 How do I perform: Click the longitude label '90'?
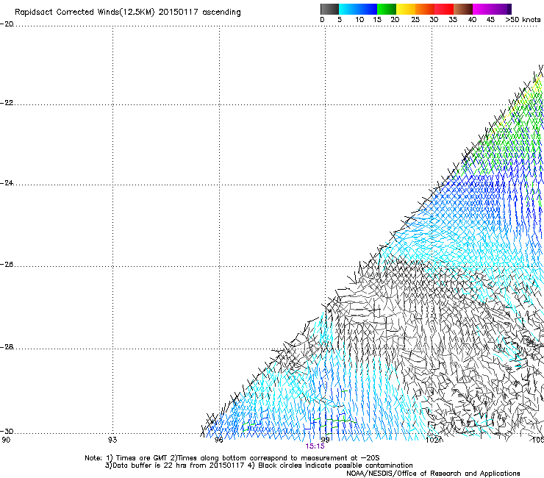click(x=6, y=440)
